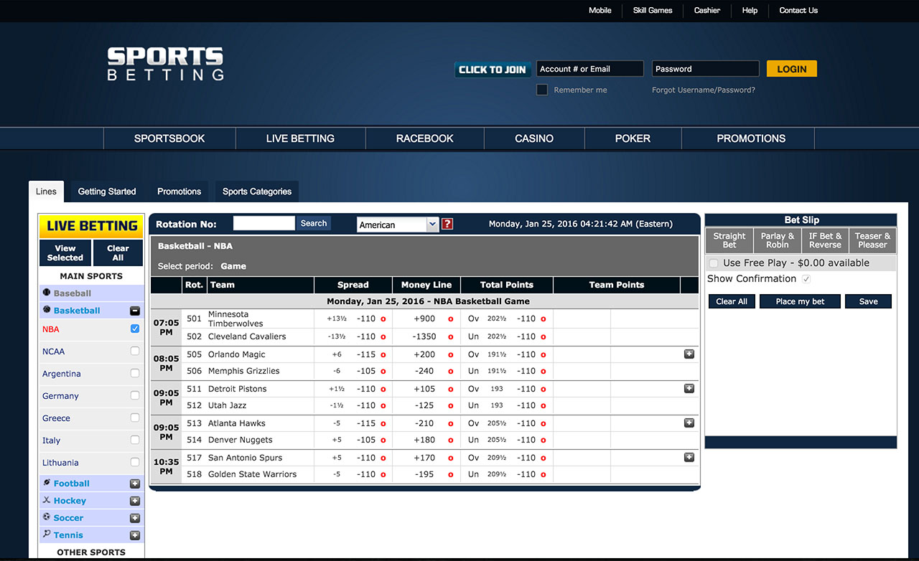
Task: Open the Promotions tab beside Getting Started
Action: [x=179, y=192]
